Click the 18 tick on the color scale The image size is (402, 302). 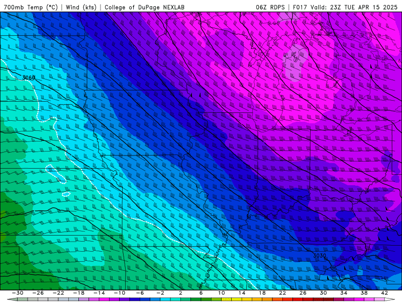(x=262, y=293)
